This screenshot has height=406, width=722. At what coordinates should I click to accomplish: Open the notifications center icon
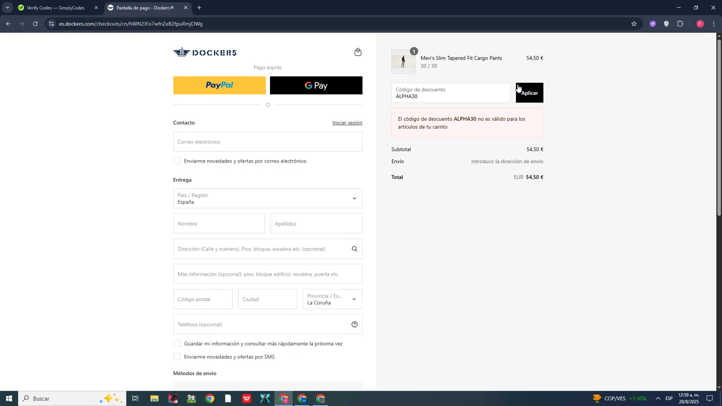coord(709,399)
